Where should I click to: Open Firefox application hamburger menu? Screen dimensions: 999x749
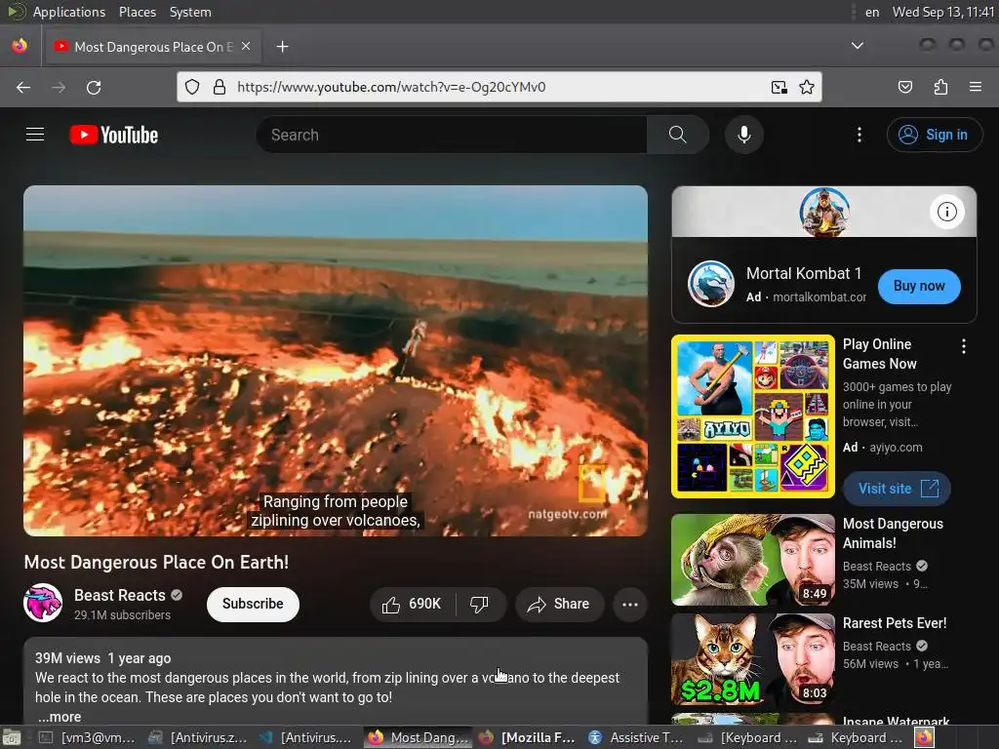975,87
